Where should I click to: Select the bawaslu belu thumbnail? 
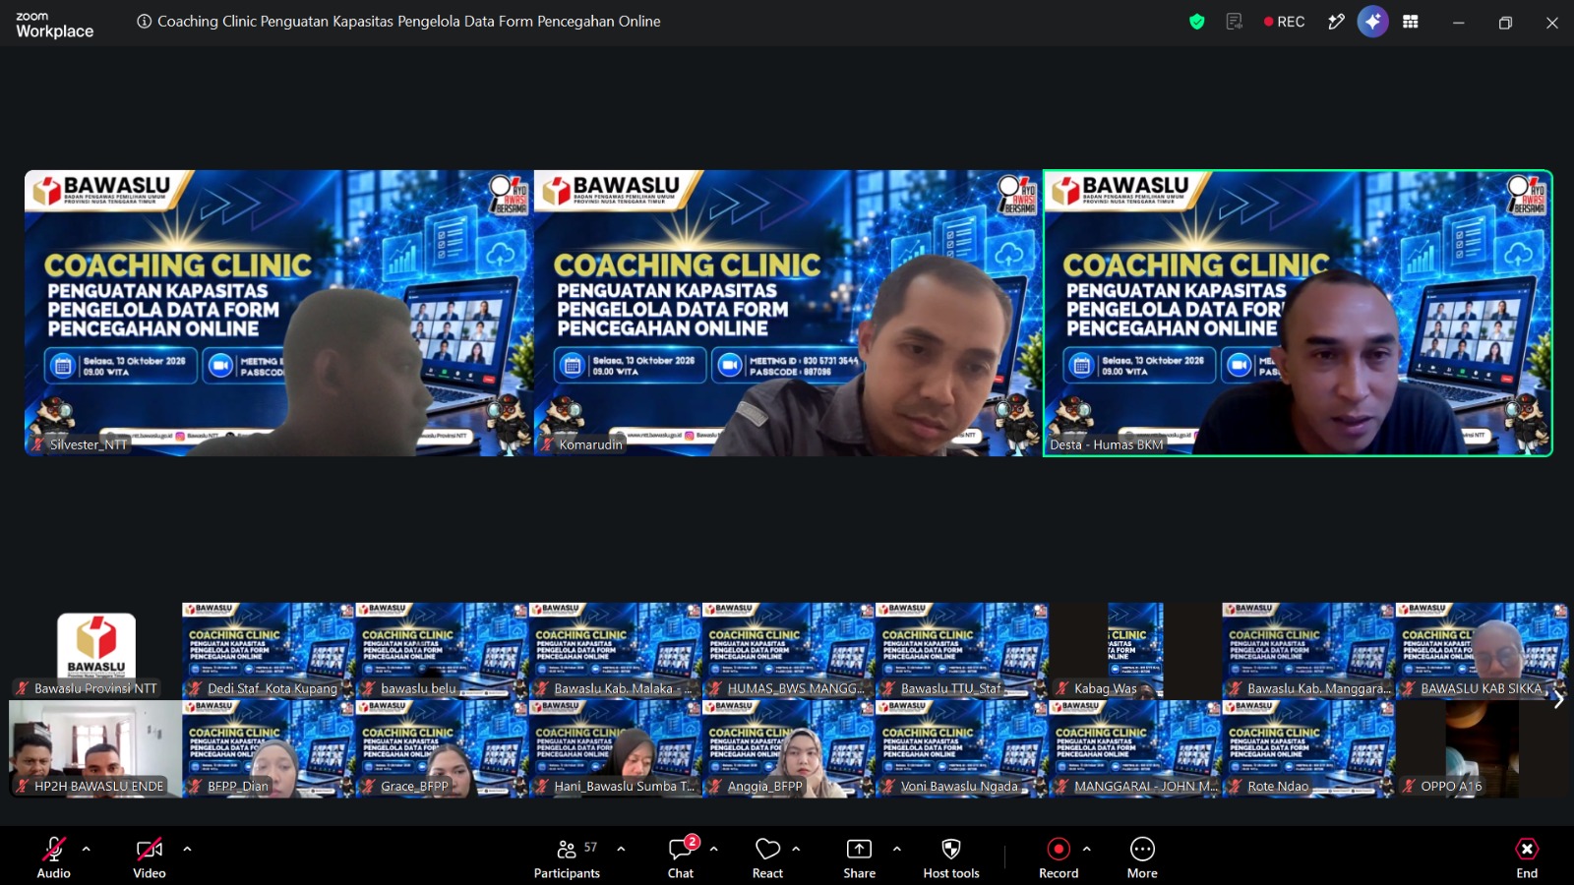pos(442,651)
